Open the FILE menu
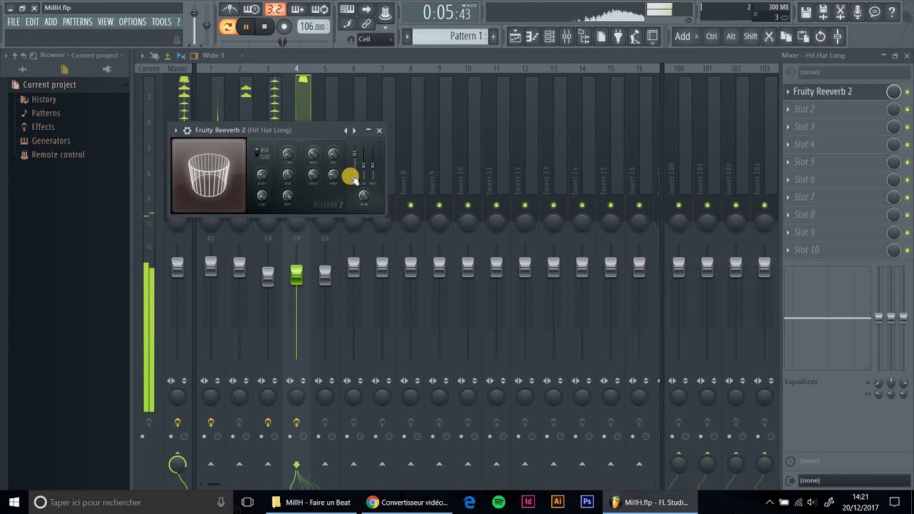The width and height of the screenshot is (914, 514). [14, 22]
